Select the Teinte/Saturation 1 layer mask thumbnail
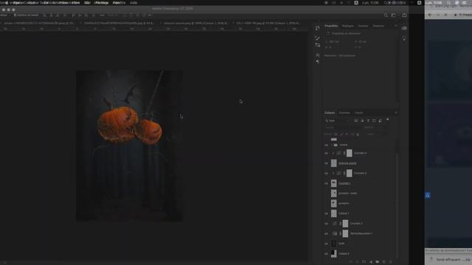 (345, 233)
